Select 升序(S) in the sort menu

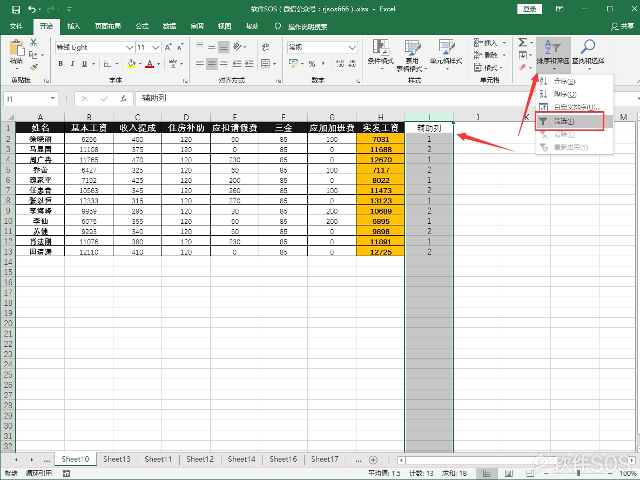[575, 81]
